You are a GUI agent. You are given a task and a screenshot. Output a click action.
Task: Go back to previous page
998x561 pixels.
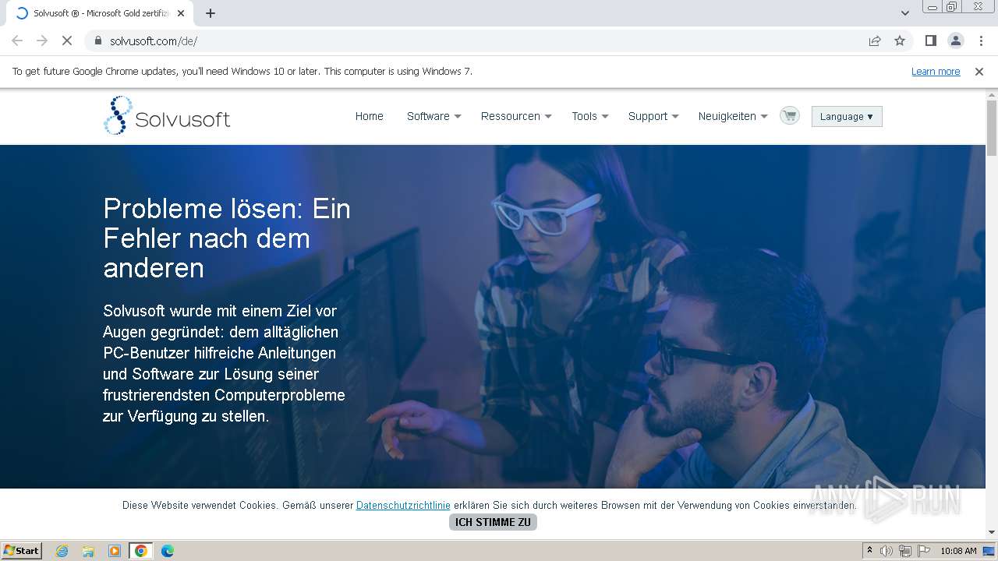[x=17, y=41]
